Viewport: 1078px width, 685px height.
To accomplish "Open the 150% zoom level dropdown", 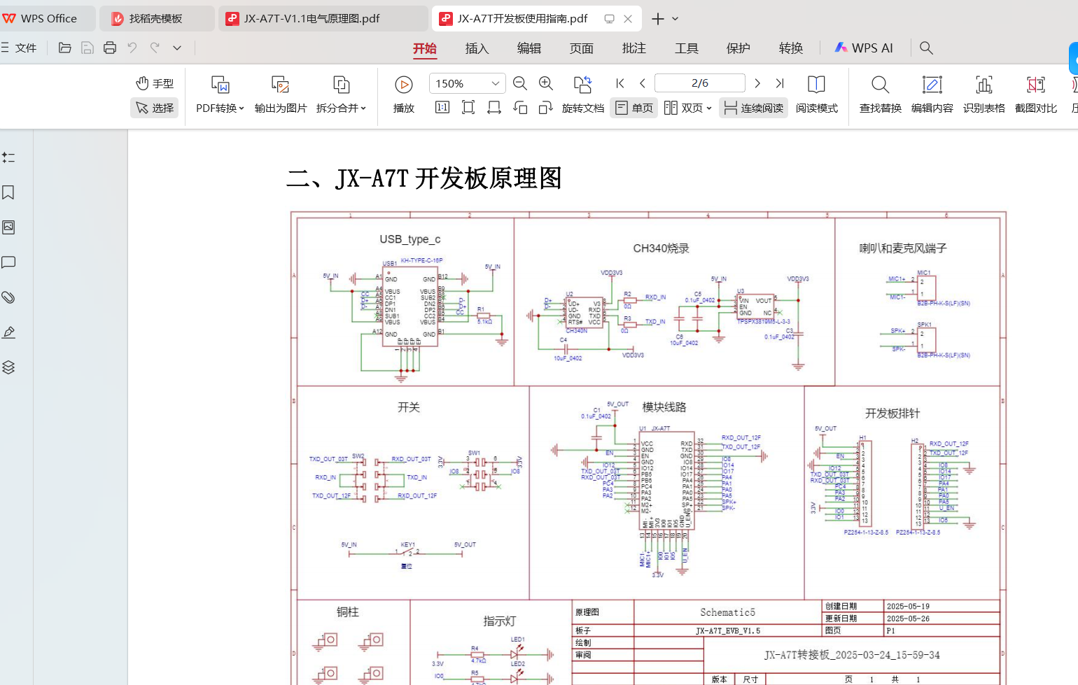I will click(467, 83).
